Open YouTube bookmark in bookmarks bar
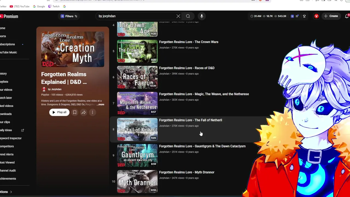The height and width of the screenshot is (197, 350). [x=19, y=6]
